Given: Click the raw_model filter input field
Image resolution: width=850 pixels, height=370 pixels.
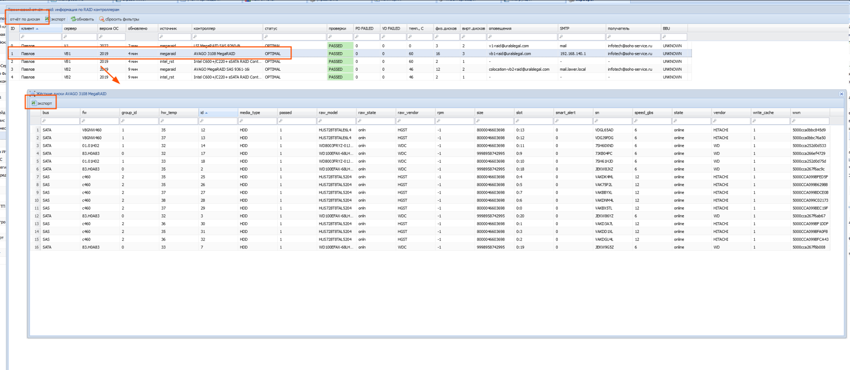Looking at the screenshot, I should click(x=336, y=121).
